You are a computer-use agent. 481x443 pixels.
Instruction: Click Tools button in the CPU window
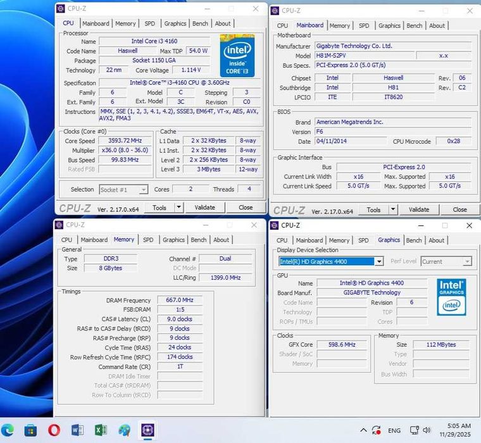point(159,208)
